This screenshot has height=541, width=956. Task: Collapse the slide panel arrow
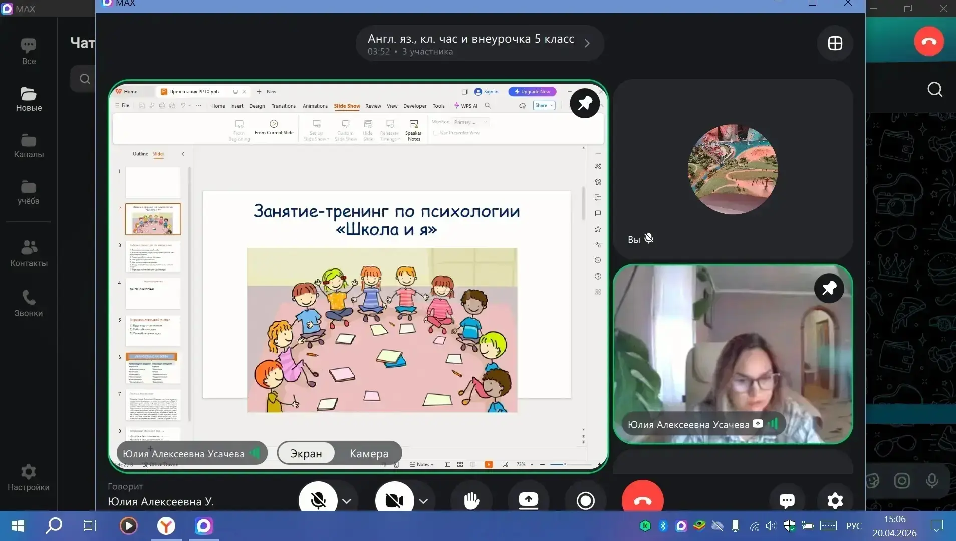click(x=183, y=154)
